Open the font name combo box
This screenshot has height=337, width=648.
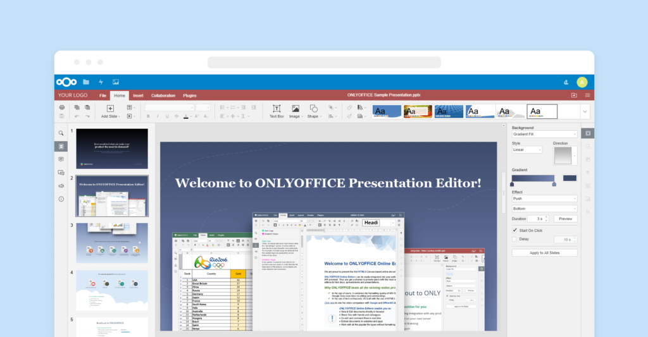point(170,107)
